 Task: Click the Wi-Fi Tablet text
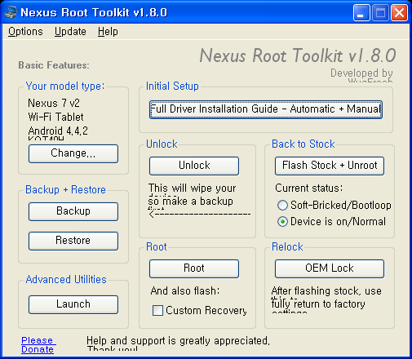(x=55, y=117)
